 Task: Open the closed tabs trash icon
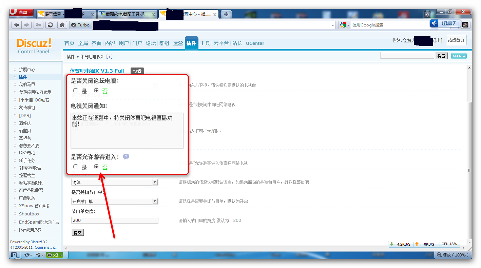427,14
